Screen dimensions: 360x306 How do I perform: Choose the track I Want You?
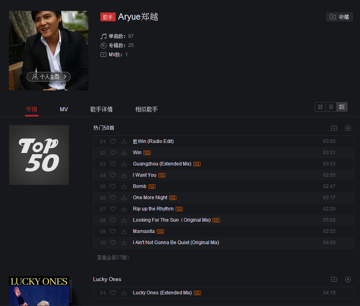click(x=144, y=175)
